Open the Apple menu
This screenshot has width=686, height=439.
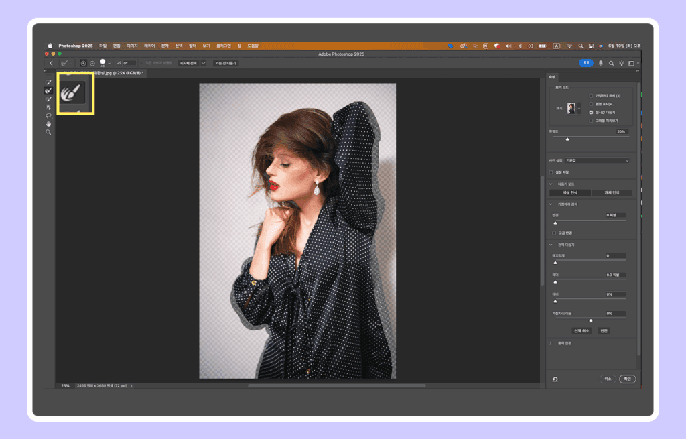click(50, 46)
